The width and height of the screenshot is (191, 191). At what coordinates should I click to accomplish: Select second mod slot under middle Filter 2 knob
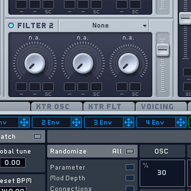83,87
